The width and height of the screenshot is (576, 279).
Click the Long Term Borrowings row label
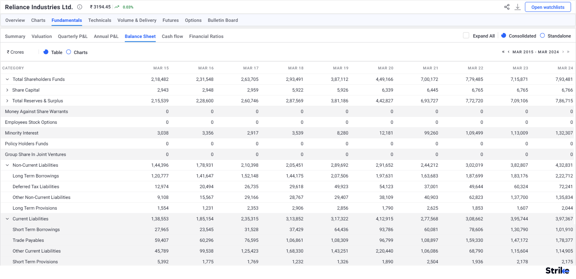coord(36,176)
